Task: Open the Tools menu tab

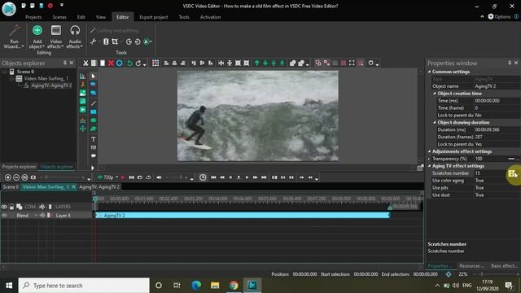Action: pos(184,17)
